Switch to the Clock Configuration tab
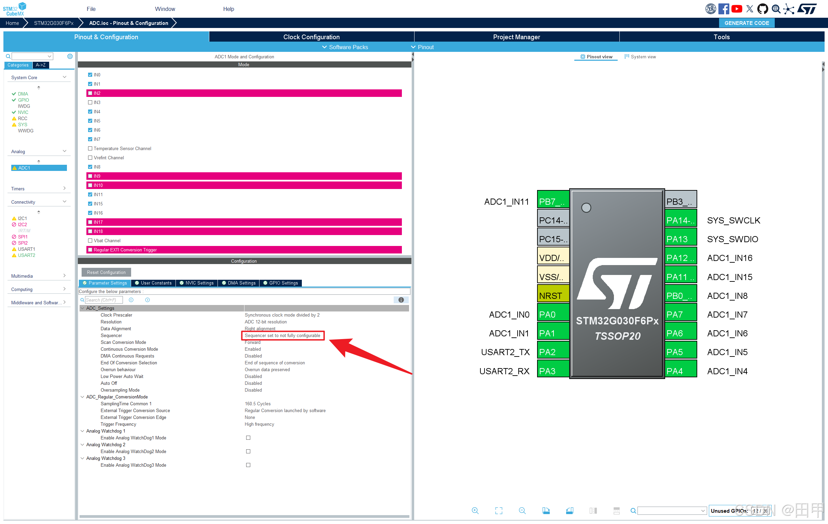The image size is (828, 524). pos(311,37)
